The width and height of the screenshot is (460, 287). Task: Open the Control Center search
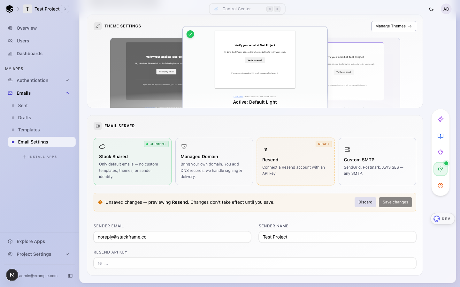(x=247, y=9)
